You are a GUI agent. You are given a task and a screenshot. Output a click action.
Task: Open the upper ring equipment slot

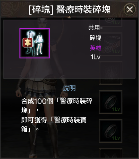111,102
